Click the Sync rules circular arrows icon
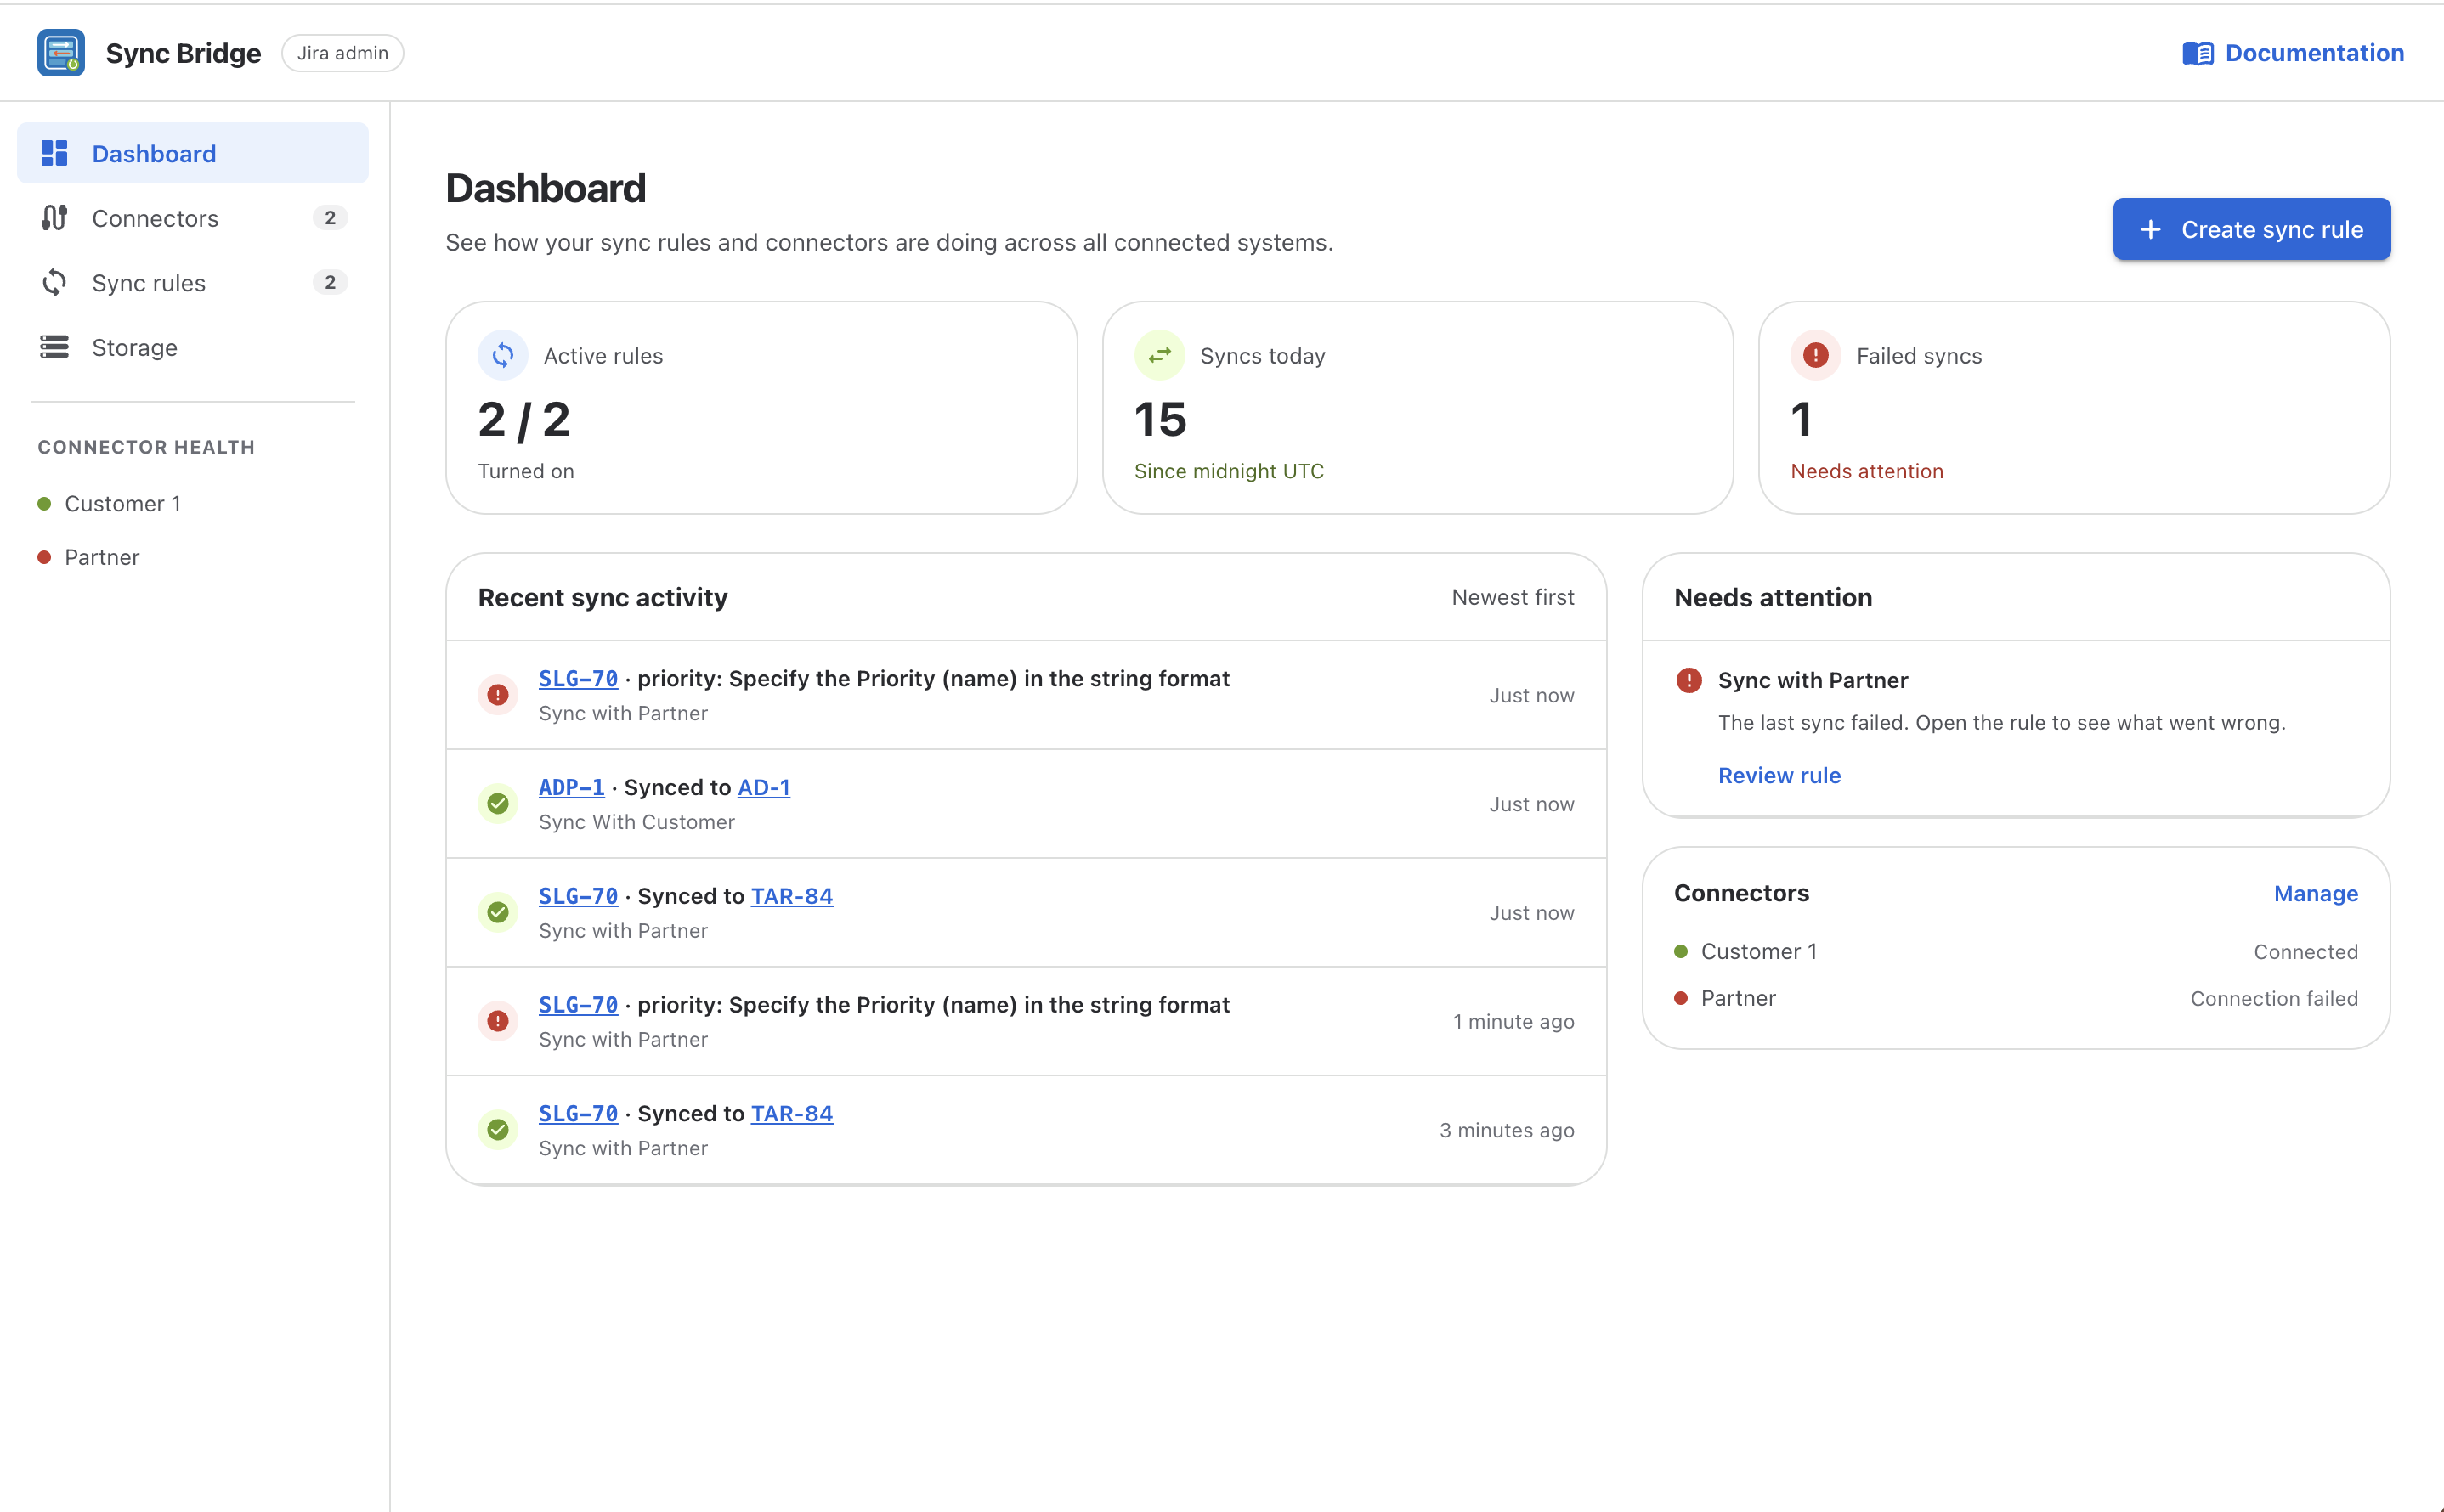This screenshot has height=1512, width=2444. pyautogui.click(x=54, y=283)
